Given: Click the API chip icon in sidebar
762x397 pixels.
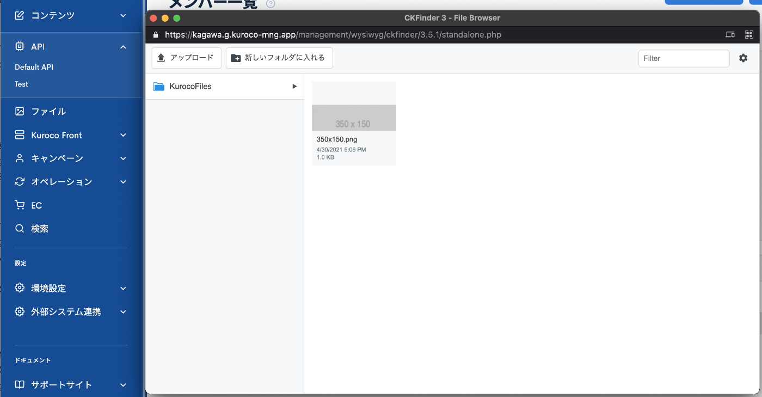Looking at the screenshot, I should pyautogui.click(x=20, y=47).
